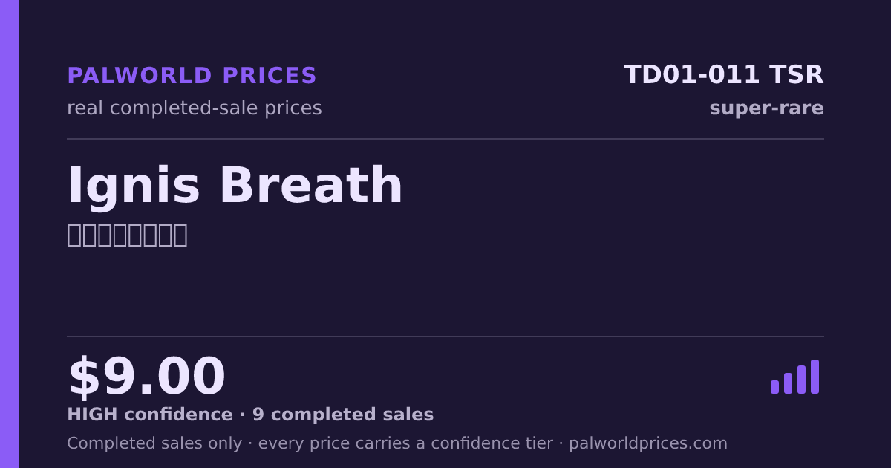
Task: Open the PALWORLD PRICES brand title
Action: pyautogui.click(x=192, y=76)
